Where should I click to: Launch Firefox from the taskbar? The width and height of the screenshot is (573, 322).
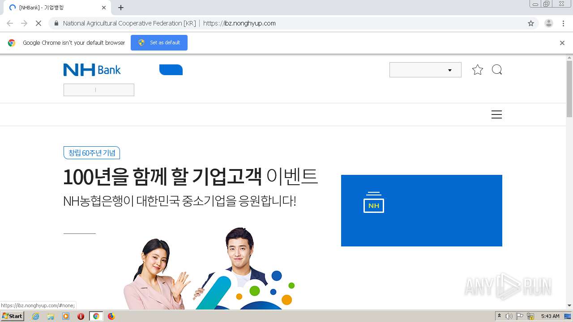tap(111, 316)
